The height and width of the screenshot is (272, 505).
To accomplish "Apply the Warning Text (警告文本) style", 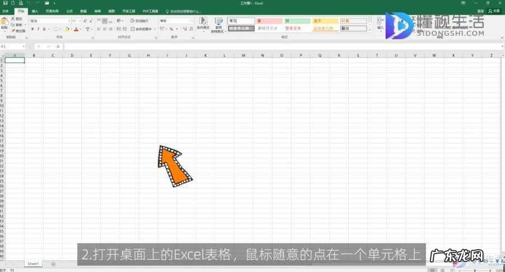I will point(297,28).
